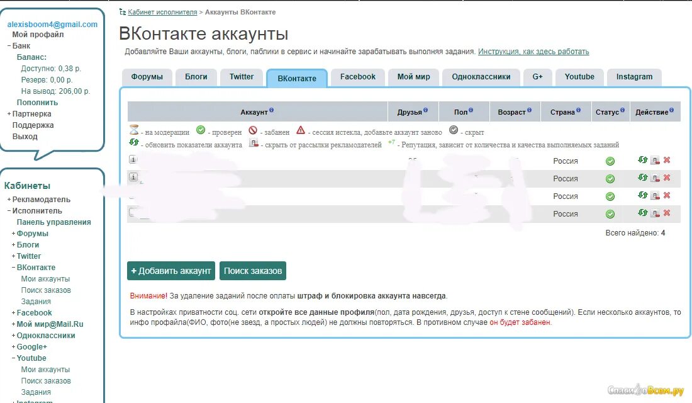
Task: Open the info icon of the second account
Action: tap(133, 177)
